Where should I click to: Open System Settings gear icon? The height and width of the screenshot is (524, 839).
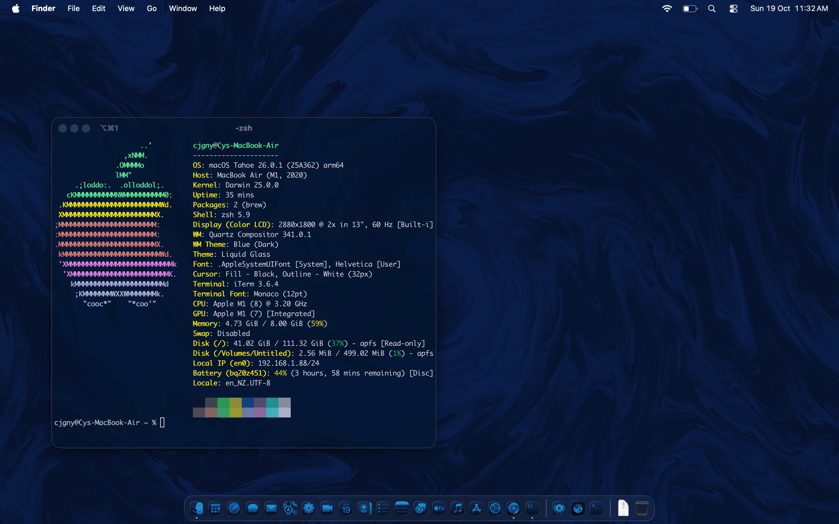pos(495,508)
